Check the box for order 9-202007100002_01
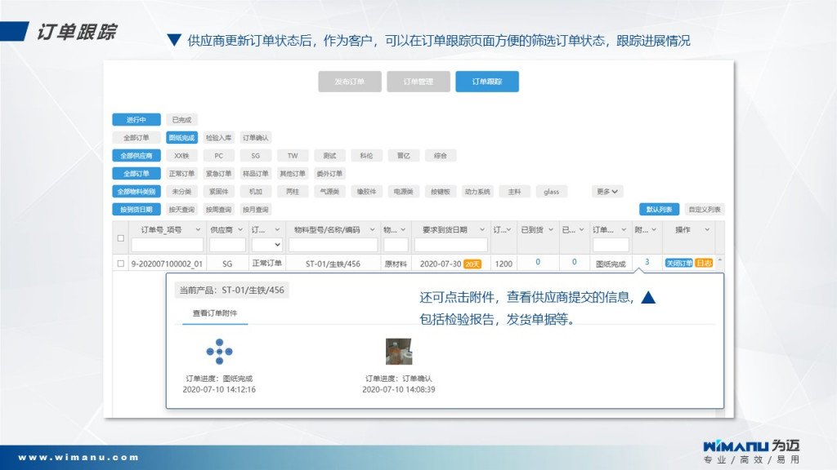 click(x=121, y=264)
